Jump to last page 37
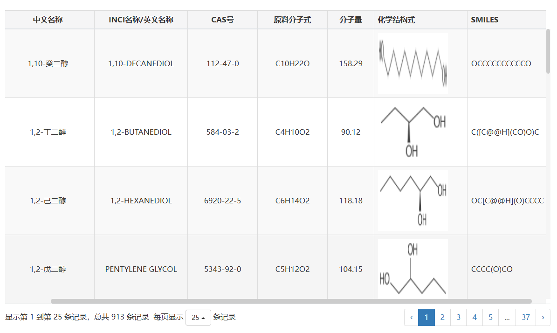557x333 pixels. click(x=526, y=317)
